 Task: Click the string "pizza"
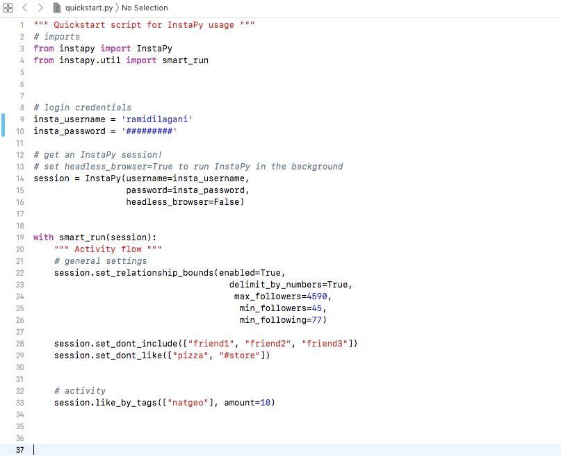point(190,356)
